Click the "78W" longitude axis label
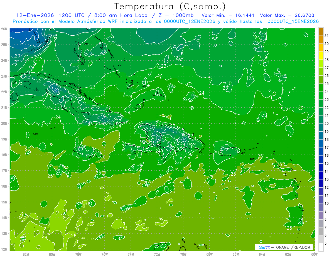The image size is (334, 258). (78, 254)
